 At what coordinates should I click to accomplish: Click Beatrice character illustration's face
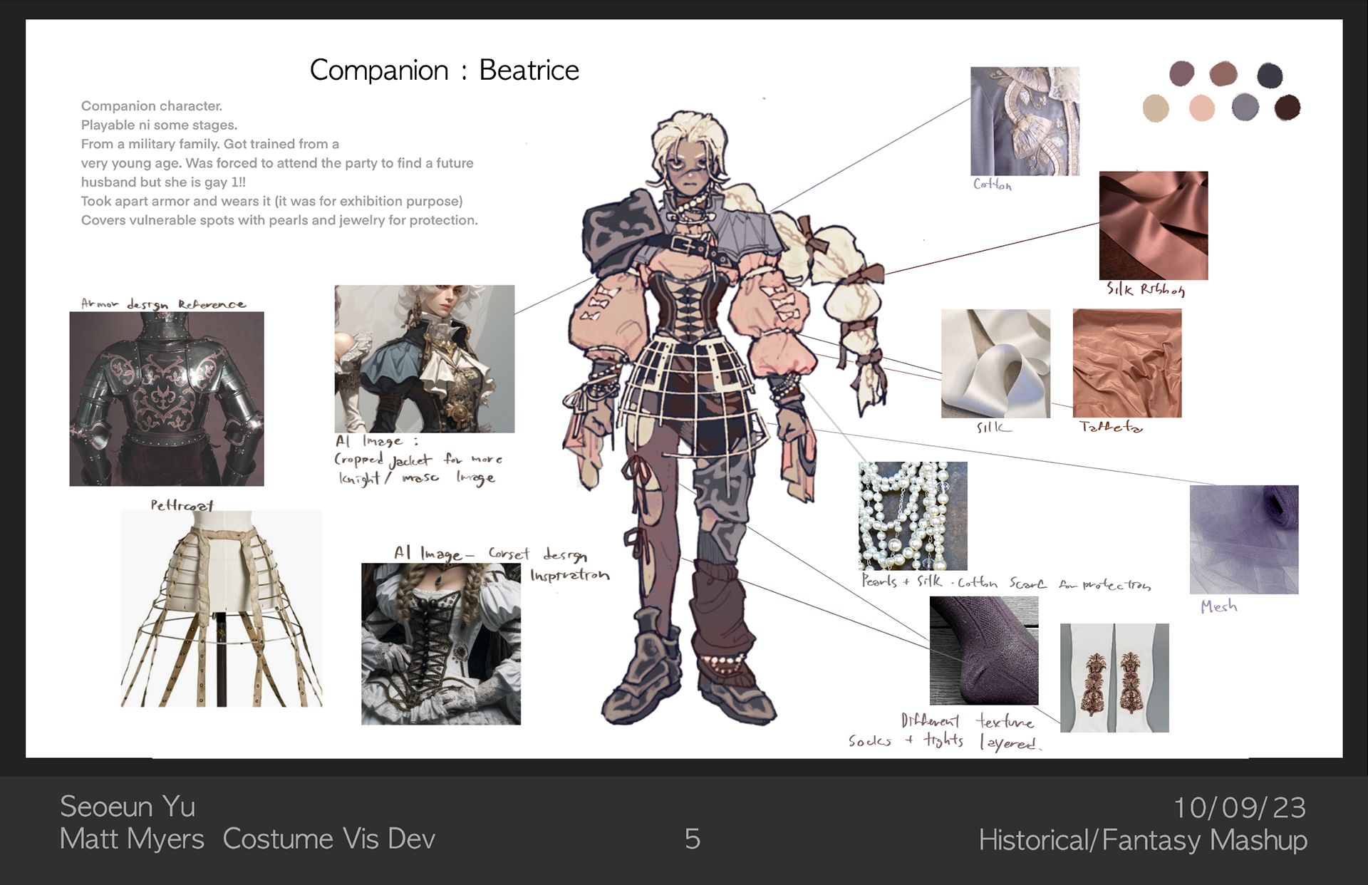coord(688,170)
